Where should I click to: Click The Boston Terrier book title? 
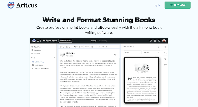pos(50,41)
